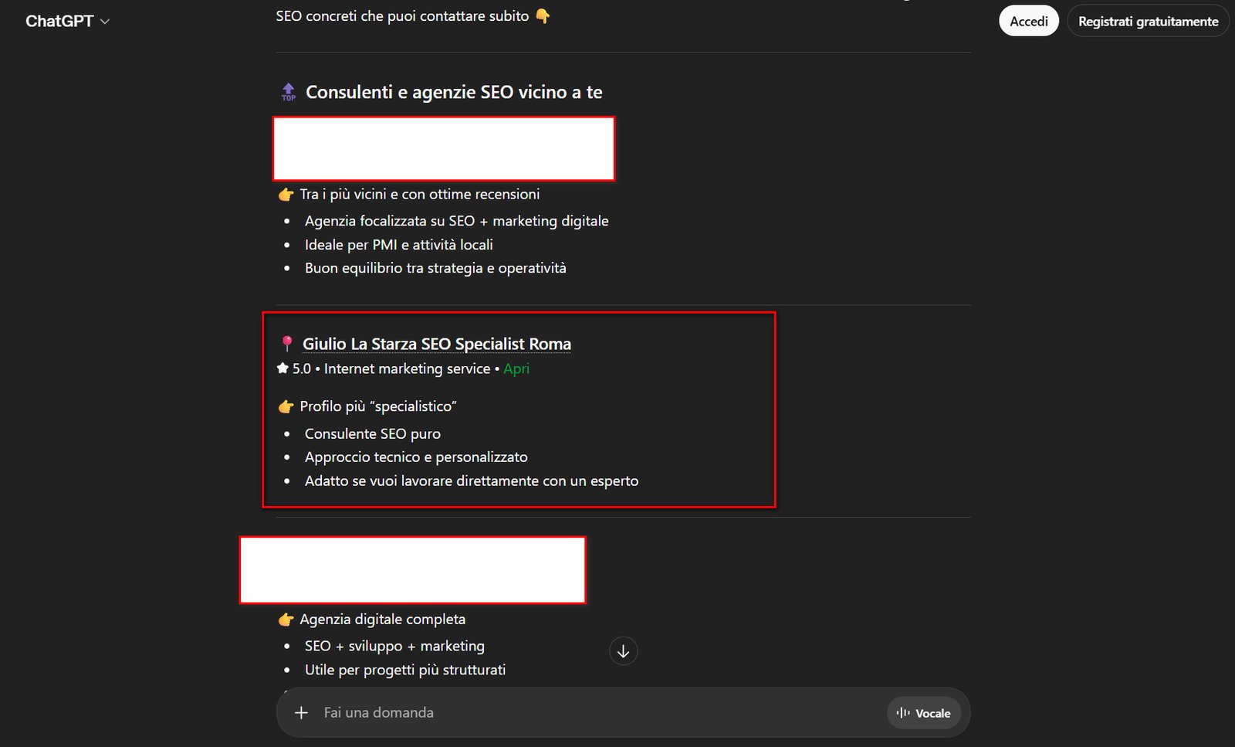The width and height of the screenshot is (1235, 747).
Task: Click the purple TOP arrow icon
Action: [x=289, y=92]
